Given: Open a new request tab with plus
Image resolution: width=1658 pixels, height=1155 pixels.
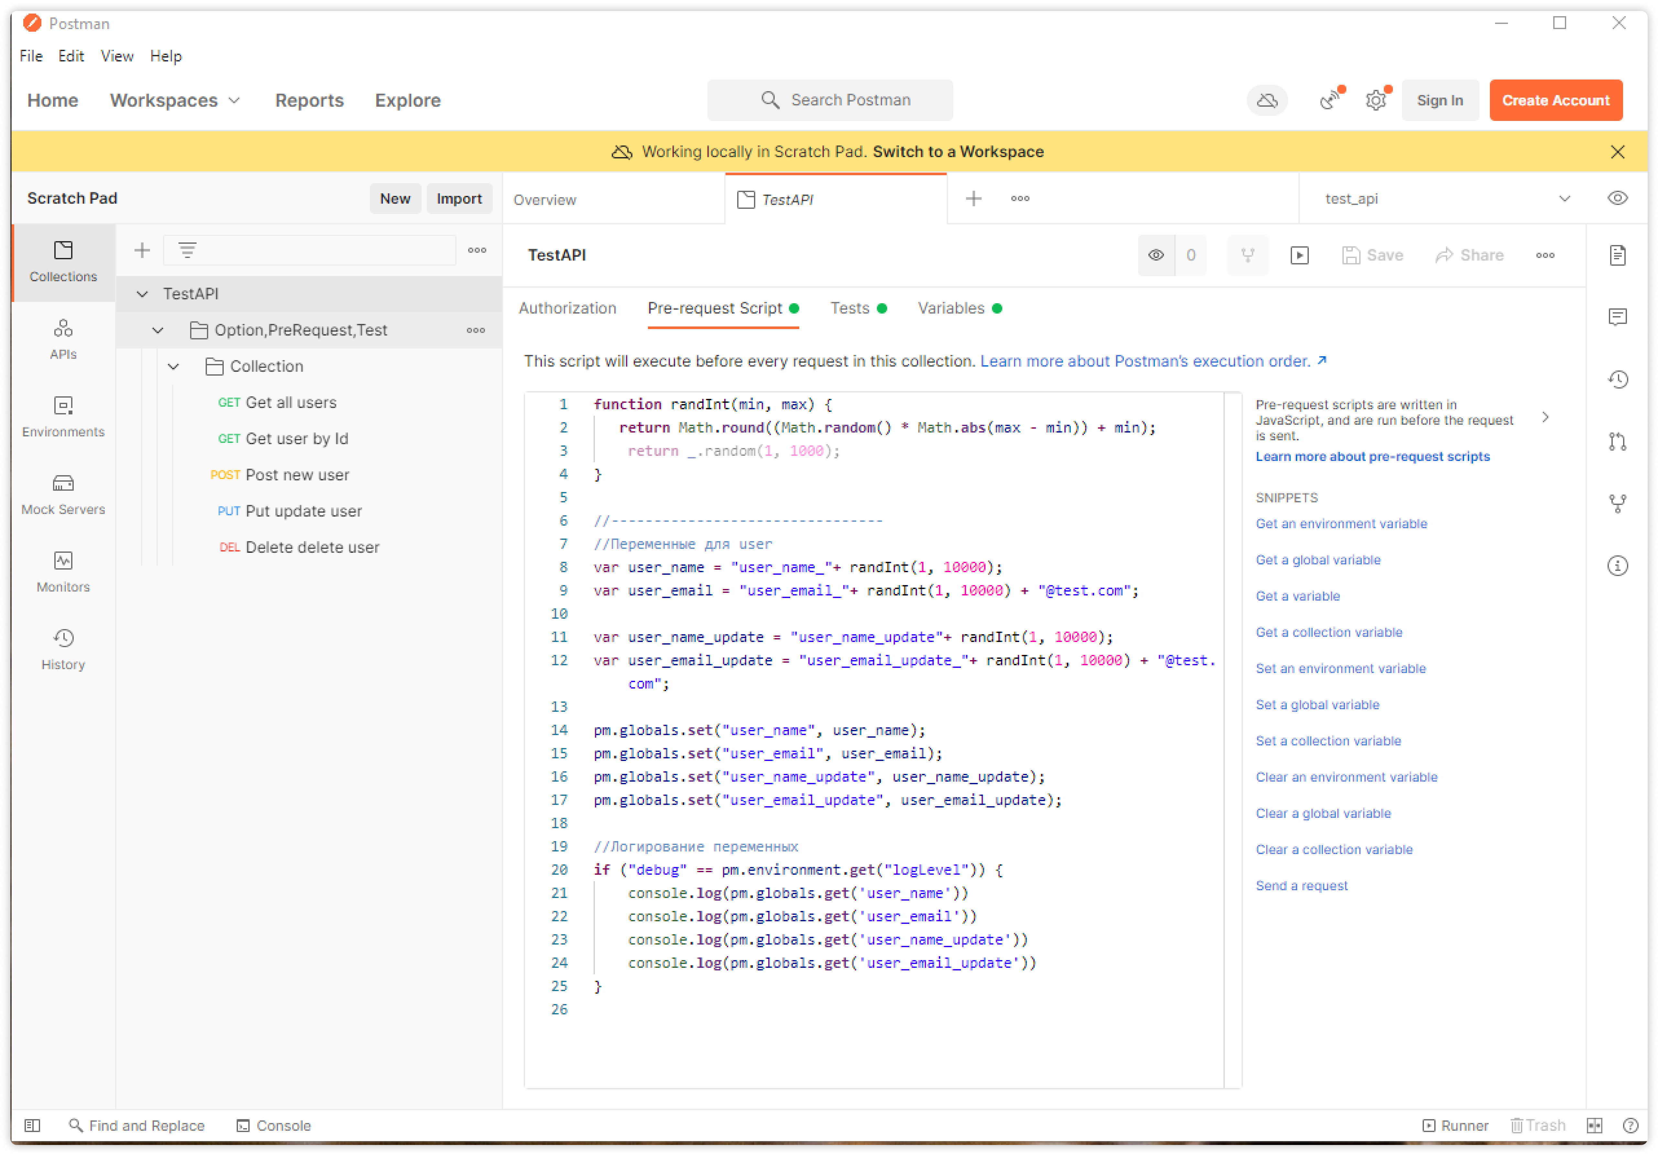Looking at the screenshot, I should (x=974, y=198).
